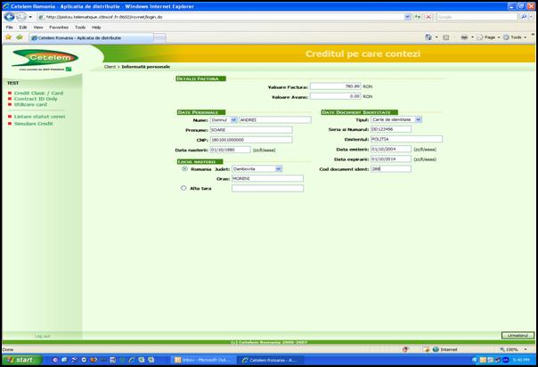The height and width of the screenshot is (367, 538).
Task: Click the Cod document ident input field
Action: [391, 168]
